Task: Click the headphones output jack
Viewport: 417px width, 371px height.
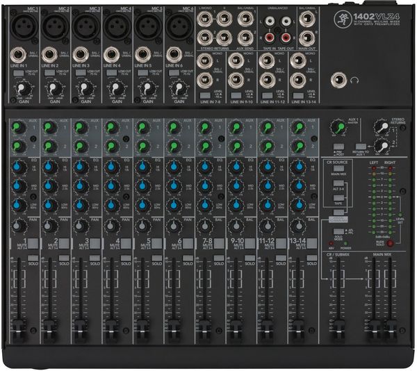Action: tap(339, 81)
